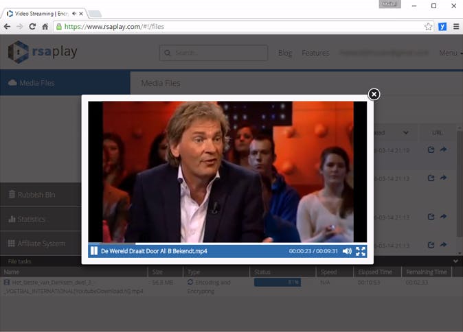Click the Speed column header
This screenshot has height=332, width=463.
(x=328, y=272)
